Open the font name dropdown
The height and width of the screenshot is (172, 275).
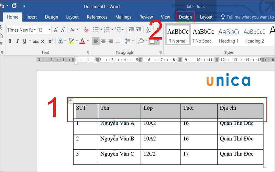pos(35,30)
